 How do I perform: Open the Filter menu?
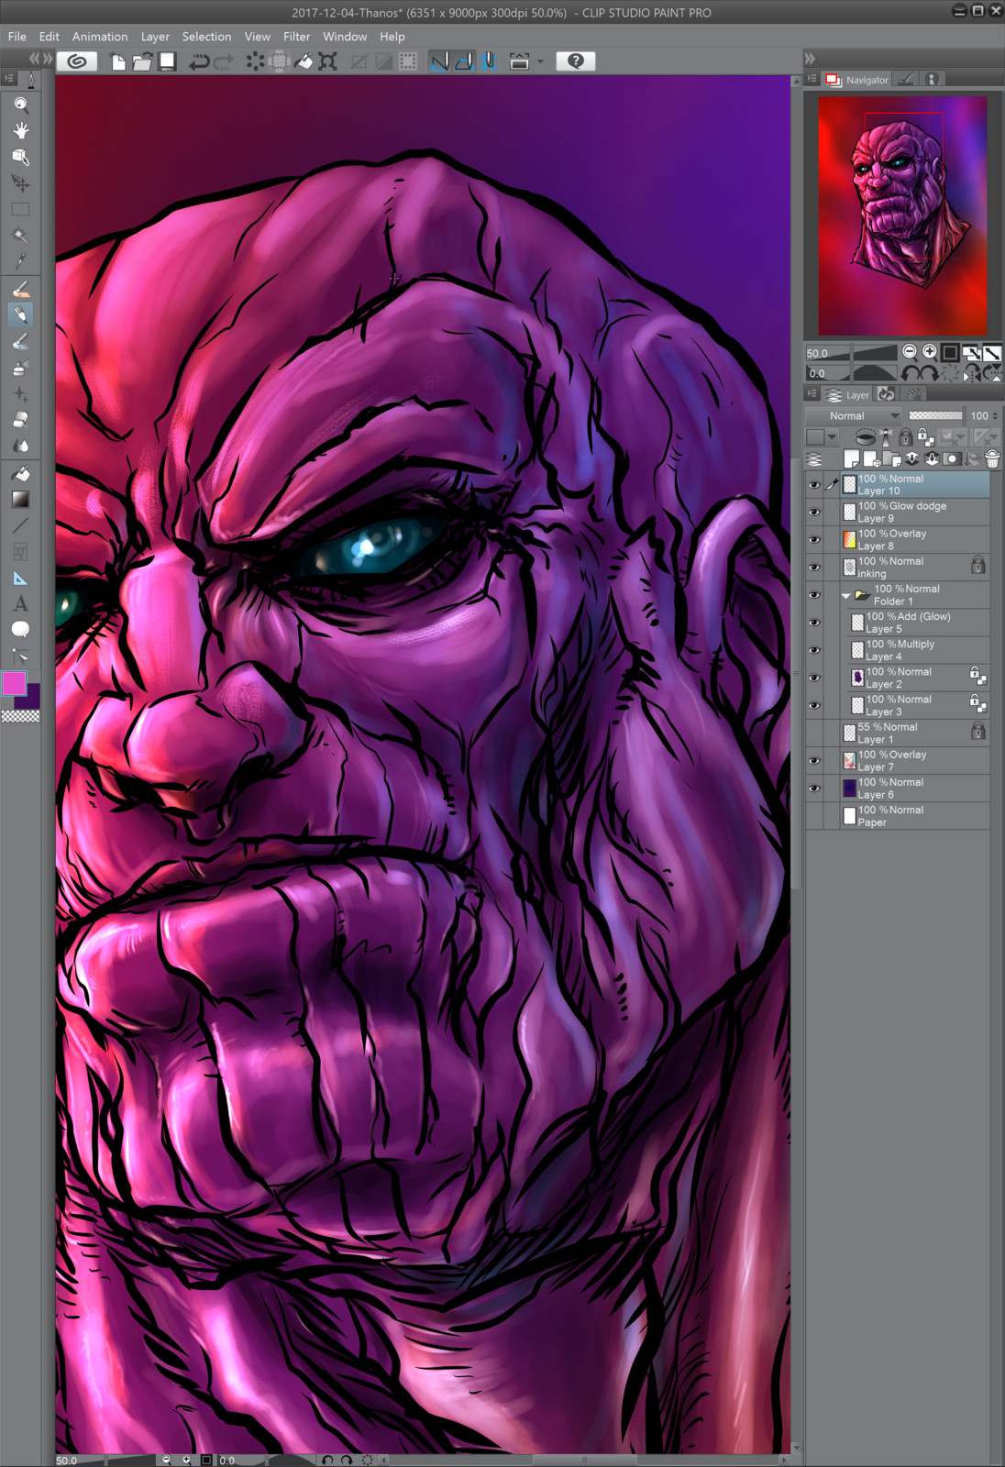click(296, 37)
